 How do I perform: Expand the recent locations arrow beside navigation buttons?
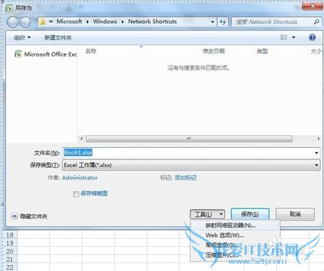(x=34, y=22)
